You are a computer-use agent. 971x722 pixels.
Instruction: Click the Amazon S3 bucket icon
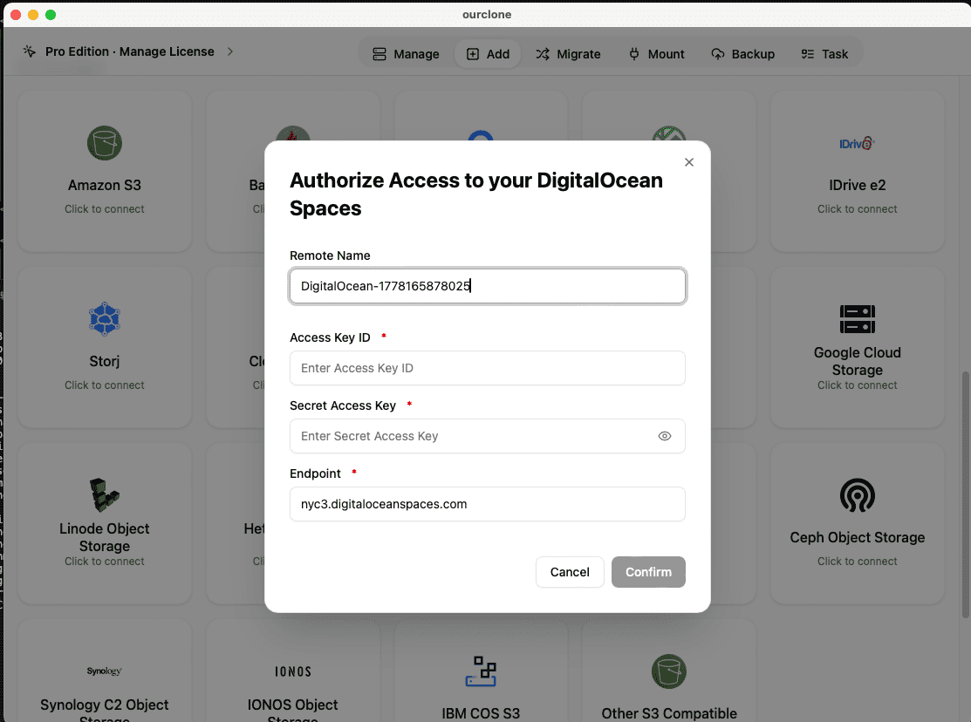105,143
